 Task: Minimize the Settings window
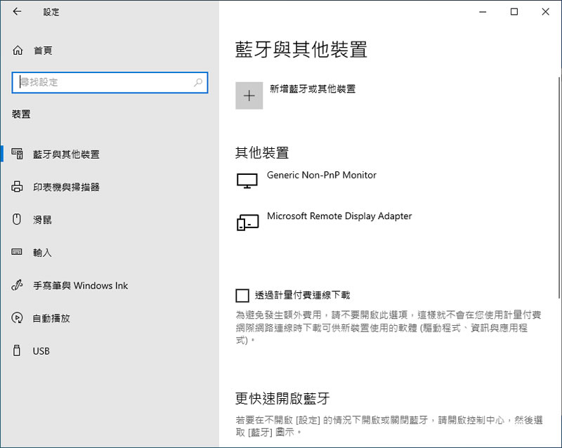[x=483, y=12]
